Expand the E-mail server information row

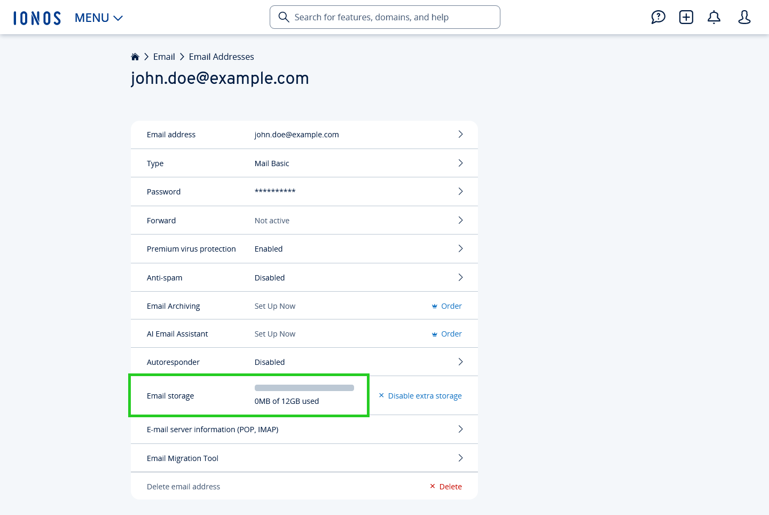click(460, 428)
